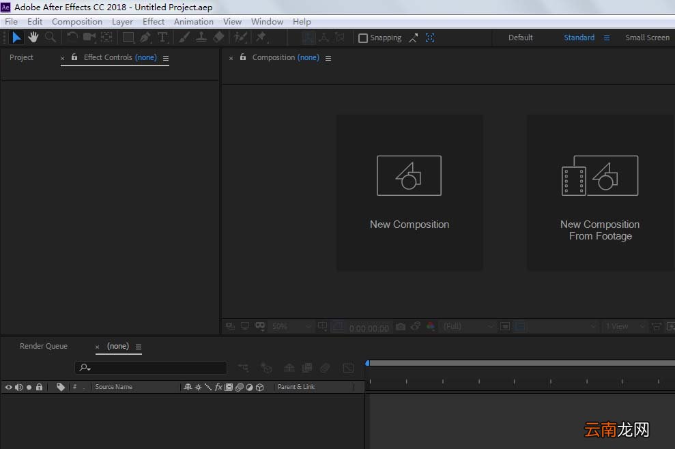Switch to the Render Queue tab
The height and width of the screenshot is (449, 675).
coord(44,346)
